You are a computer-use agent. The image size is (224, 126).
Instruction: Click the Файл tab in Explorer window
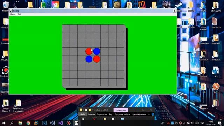pos(83,114)
